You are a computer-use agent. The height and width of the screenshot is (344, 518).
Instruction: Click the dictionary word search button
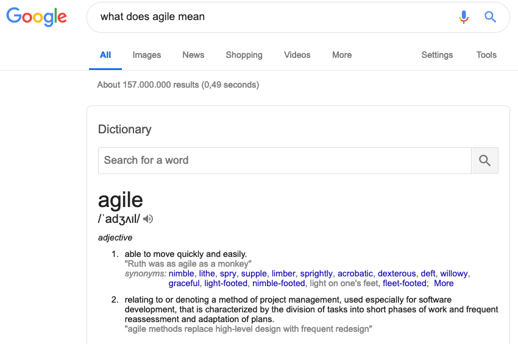pos(485,161)
